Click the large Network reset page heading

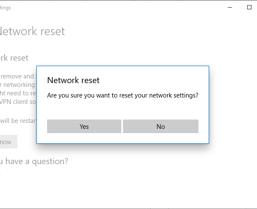(x=32, y=31)
